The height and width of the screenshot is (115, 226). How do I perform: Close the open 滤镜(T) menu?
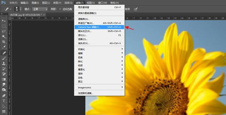click(x=79, y=3)
